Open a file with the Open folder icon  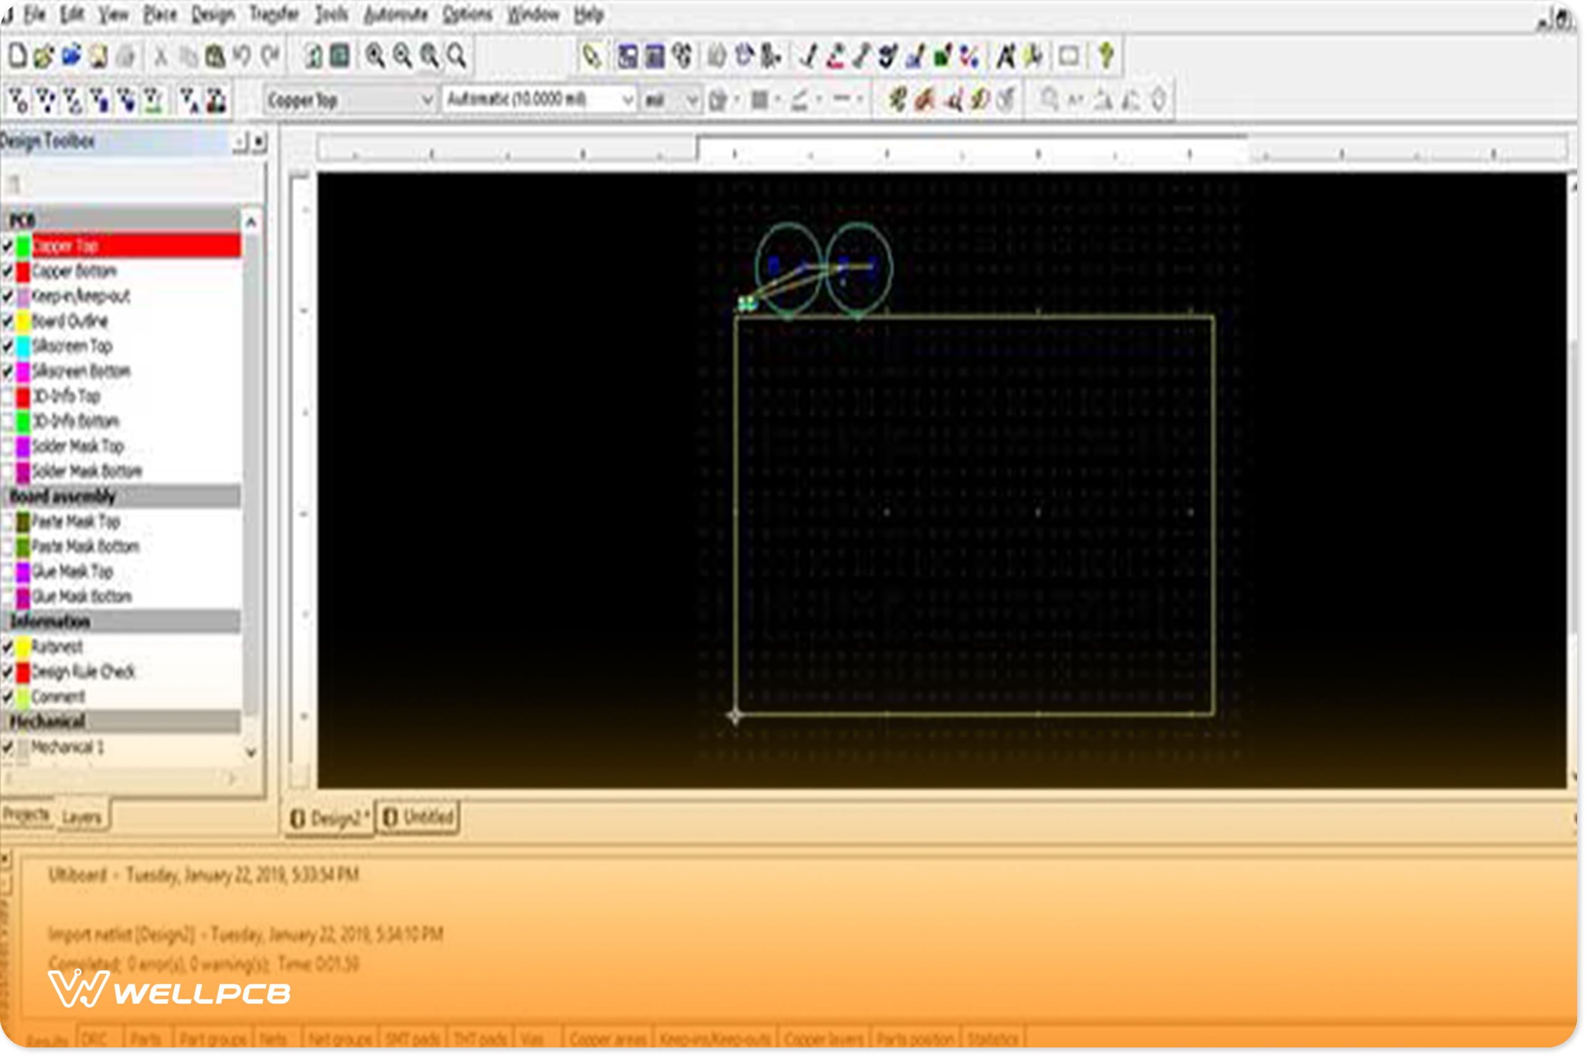tap(42, 58)
